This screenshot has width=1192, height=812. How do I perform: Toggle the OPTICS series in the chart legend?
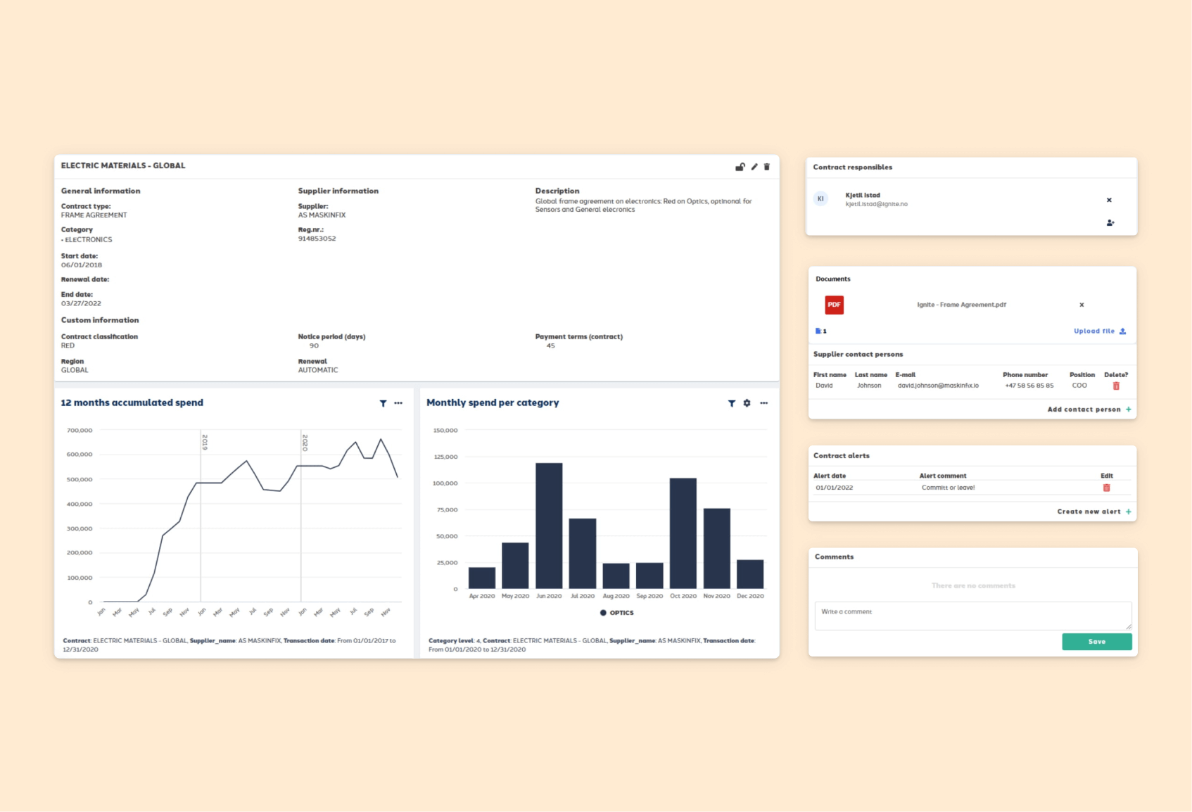tap(617, 612)
